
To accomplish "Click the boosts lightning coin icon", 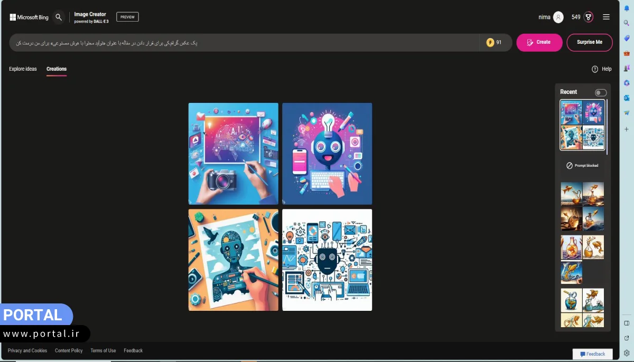I will coord(490,42).
